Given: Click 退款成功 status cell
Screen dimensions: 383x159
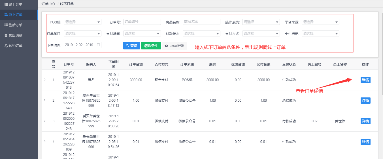Looking at the screenshot, I should (289, 101).
